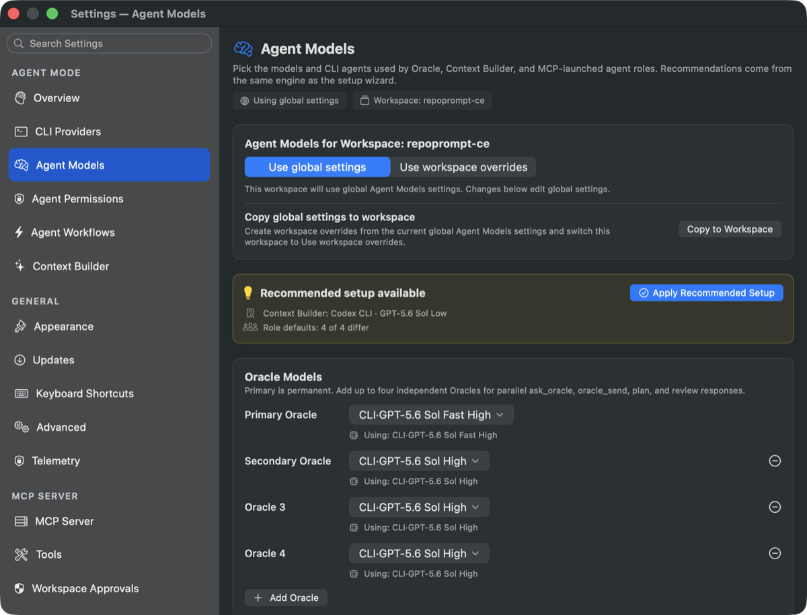Click Context Builder: Codex CLI recommendation text

(x=354, y=313)
